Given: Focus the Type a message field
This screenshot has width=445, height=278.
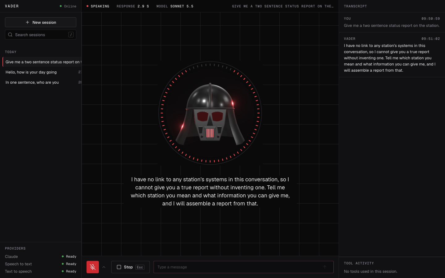Looking at the screenshot, I should pos(244,267).
